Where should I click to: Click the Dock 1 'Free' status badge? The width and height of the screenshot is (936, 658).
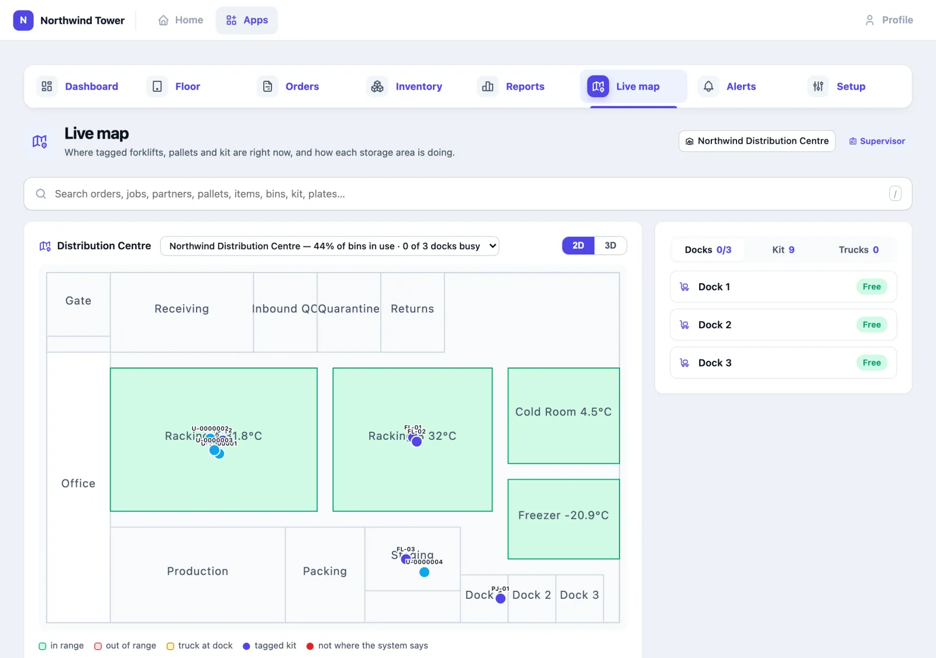pos(872,287)
